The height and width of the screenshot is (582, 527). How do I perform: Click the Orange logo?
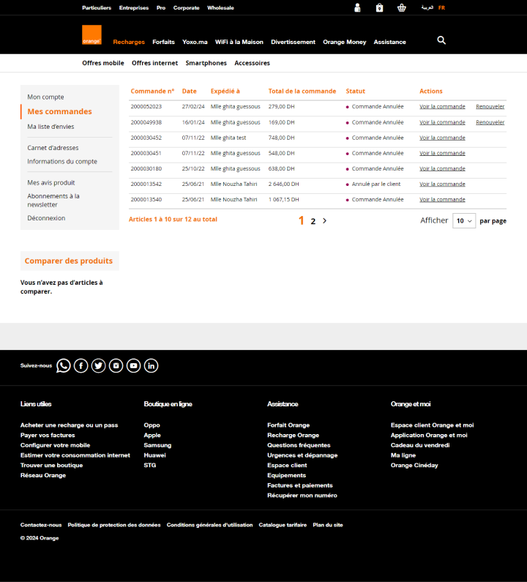(x=91, y=35)
